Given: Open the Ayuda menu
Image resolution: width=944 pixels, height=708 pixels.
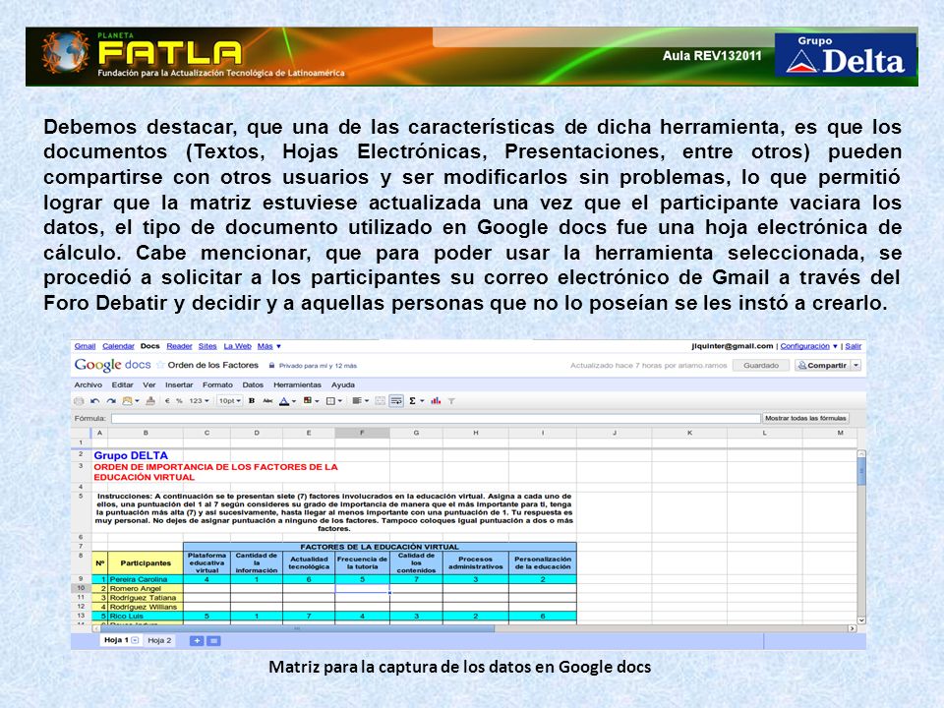Looking at the screenshot, I should coord(342,384).
